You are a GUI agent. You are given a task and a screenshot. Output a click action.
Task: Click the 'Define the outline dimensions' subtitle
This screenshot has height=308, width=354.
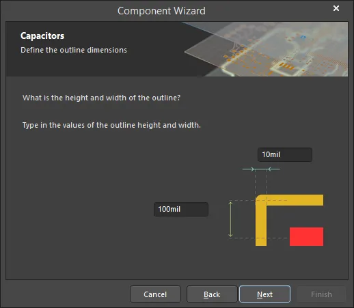click(74, 50)
